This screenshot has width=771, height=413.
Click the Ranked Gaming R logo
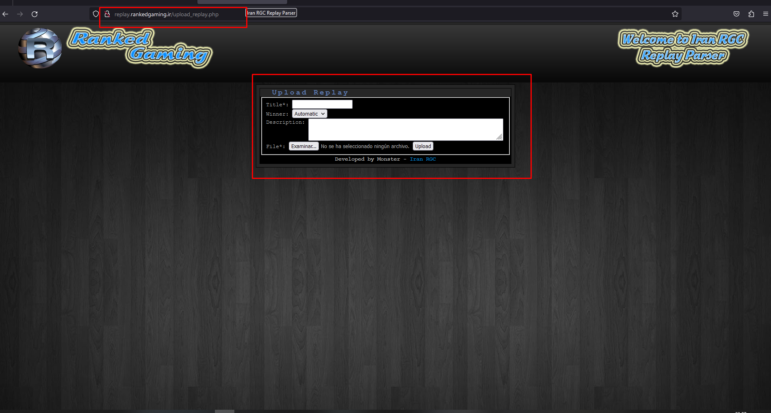click(40, 48)
